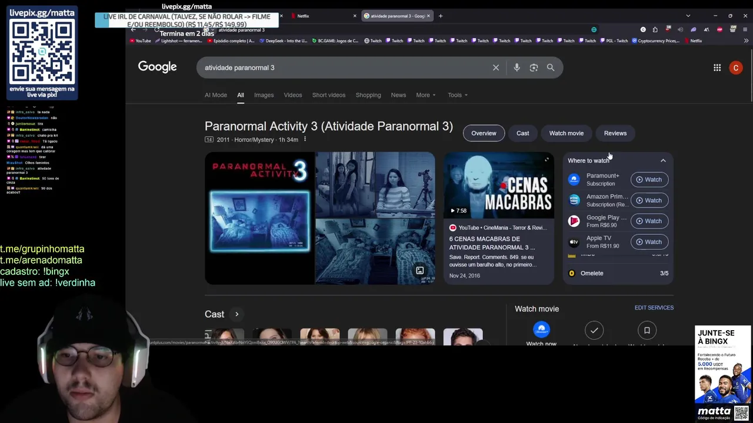Expand the Cast section arrow
753x423 pixels.
237,314
